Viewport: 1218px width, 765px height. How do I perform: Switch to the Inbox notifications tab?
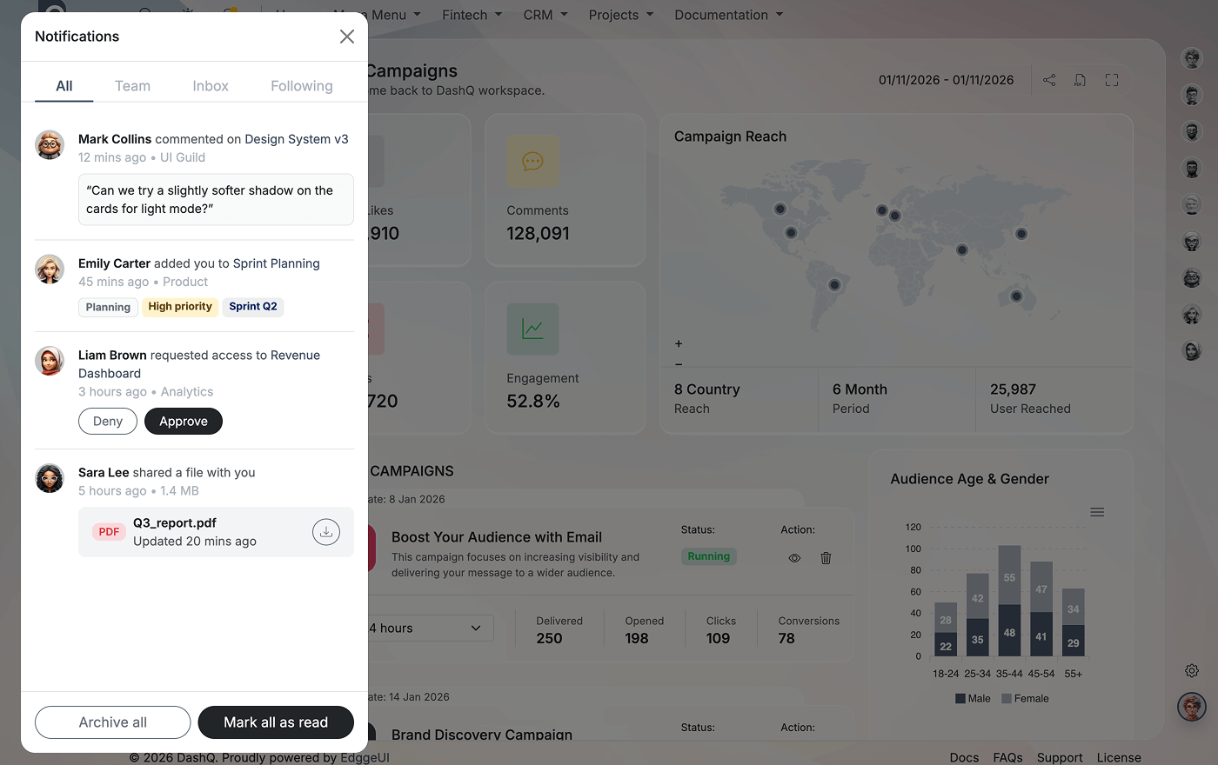point(210,85)
